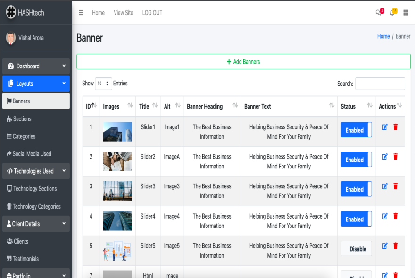The height and width of the screenshot is (278, 415).
Task: Click the grid apps icon in top bar
Action: pos(406,13)
